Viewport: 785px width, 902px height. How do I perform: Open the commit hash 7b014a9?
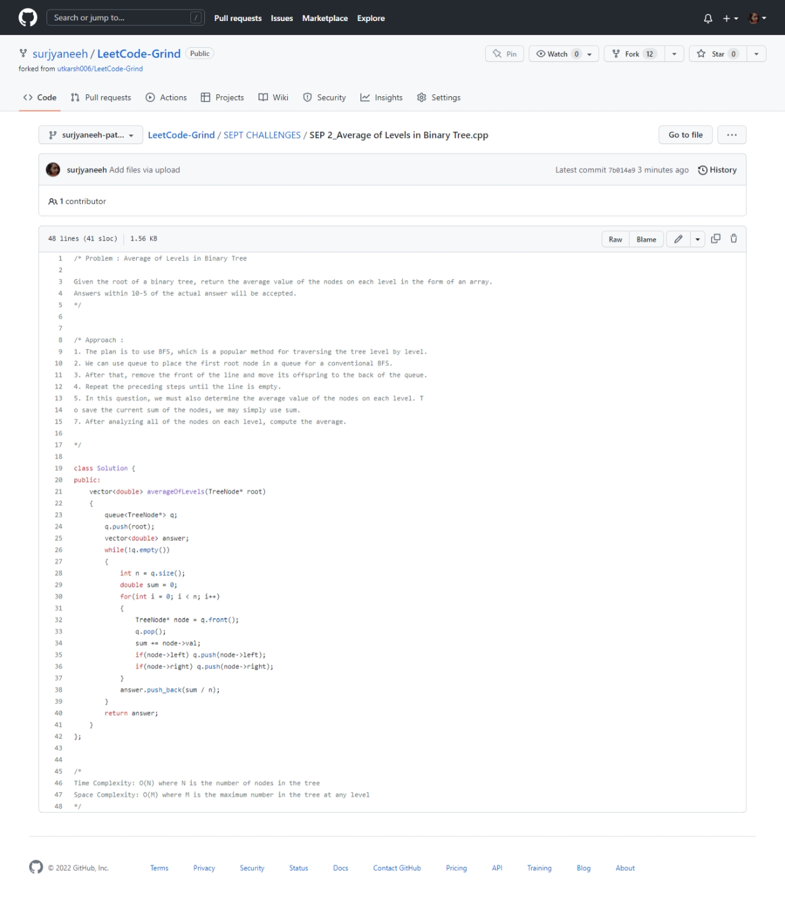coord(621,170)
